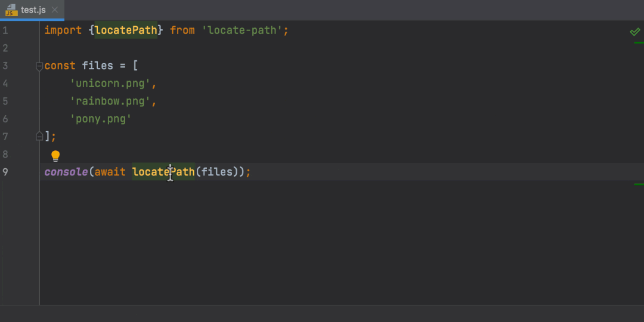Click line number 9 in the gutter
Viewport: 644px width, 322px height.
[x=5, y=172]
